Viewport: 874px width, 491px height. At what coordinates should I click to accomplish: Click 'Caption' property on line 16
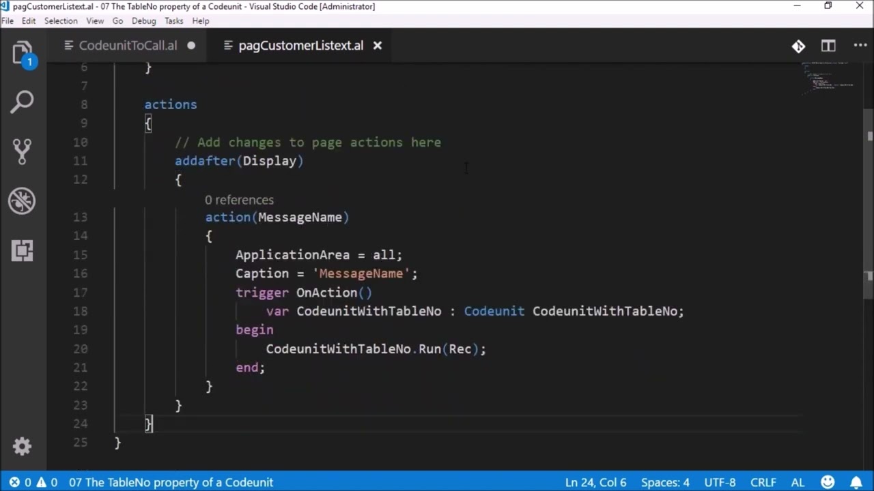(262, 273)
